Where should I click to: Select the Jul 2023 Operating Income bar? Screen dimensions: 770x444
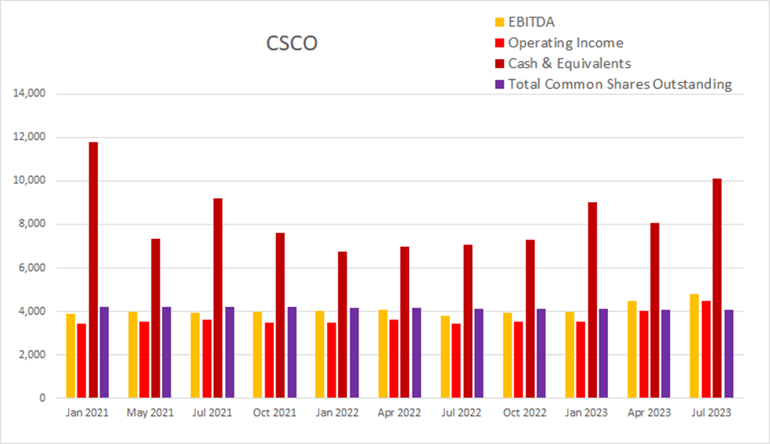click(x=706, y=349)
